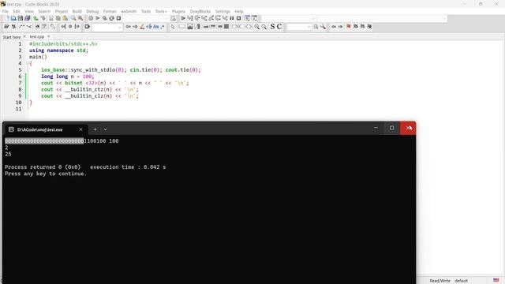Click the editor Zoom out icon
Screen dimensions: 505x284
264,27
